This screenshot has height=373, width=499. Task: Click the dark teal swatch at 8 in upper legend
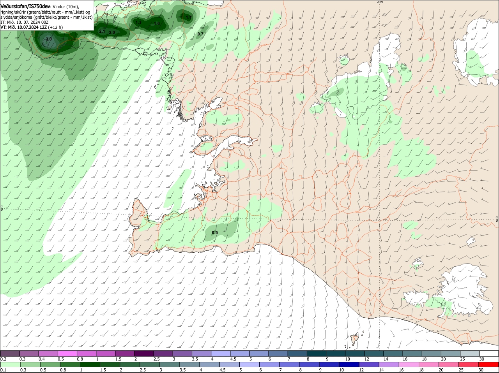pos(317,353)
